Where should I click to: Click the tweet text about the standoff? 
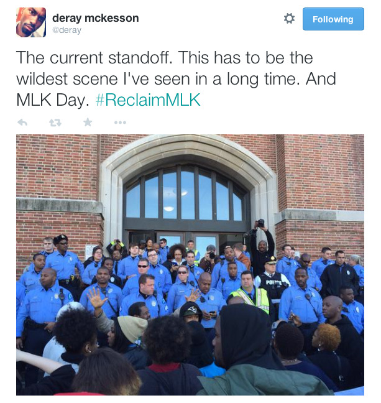[176, 78]
